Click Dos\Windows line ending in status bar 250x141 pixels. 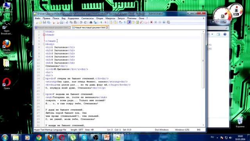point(162,130)
